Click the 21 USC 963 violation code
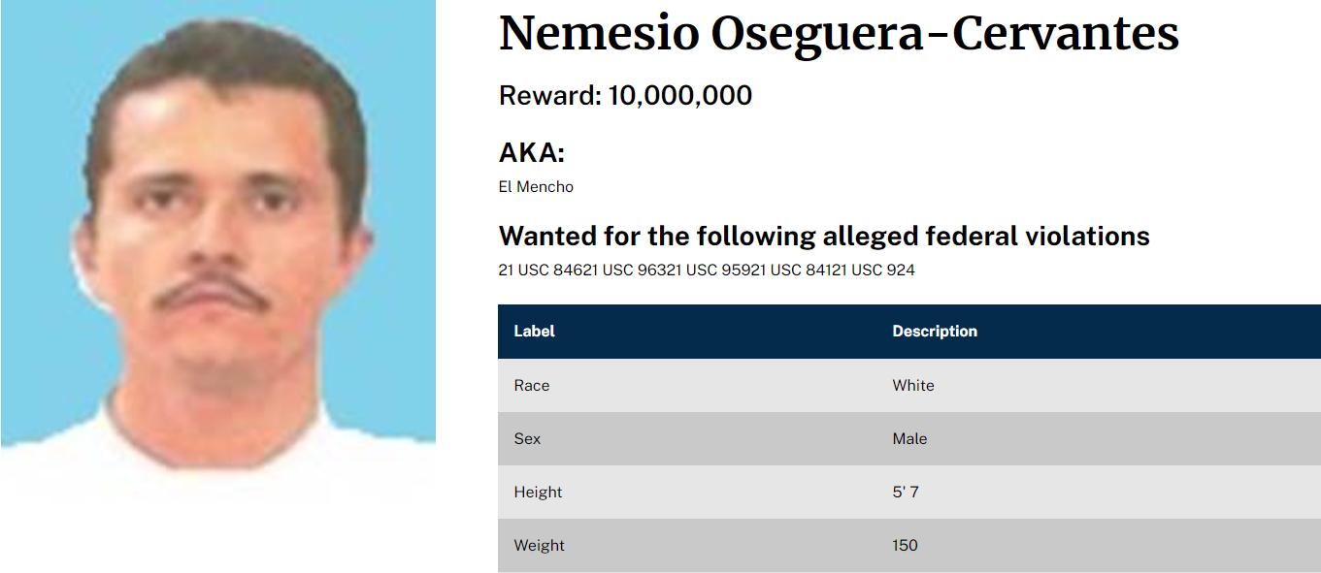The image size is (1321, 573). (622, 271)
